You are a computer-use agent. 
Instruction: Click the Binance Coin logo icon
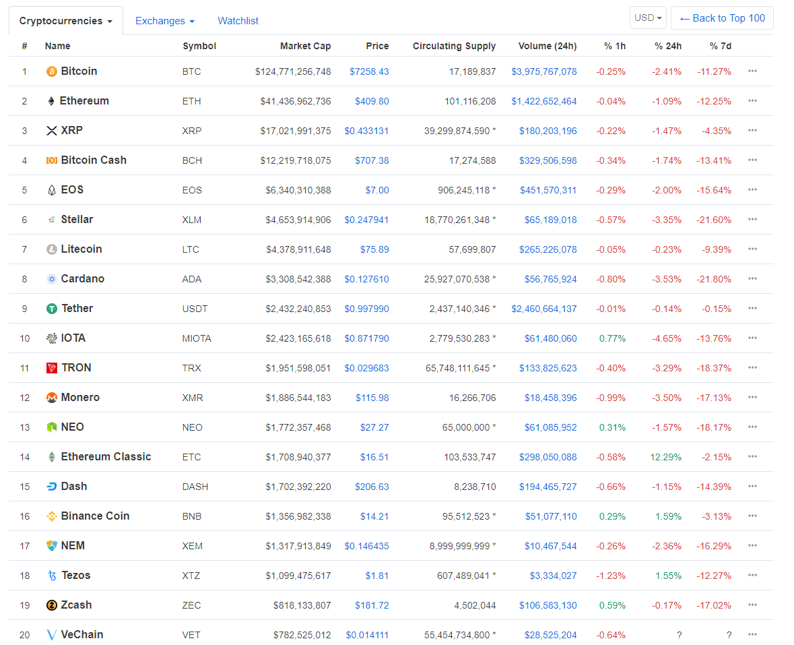click(x=52, y=516)
